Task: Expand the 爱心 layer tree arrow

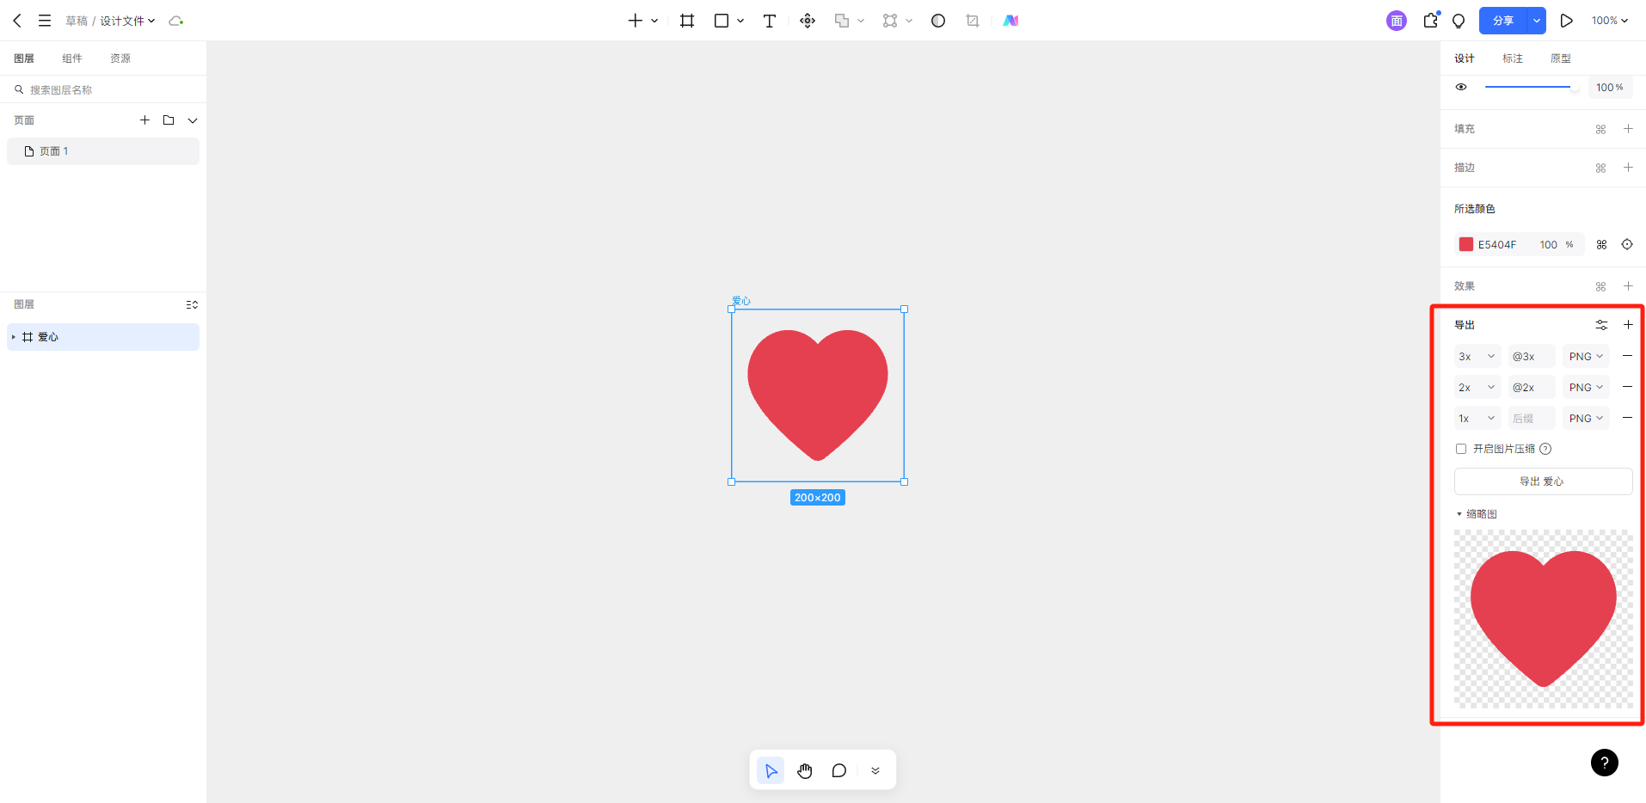Action: (14, 337)
